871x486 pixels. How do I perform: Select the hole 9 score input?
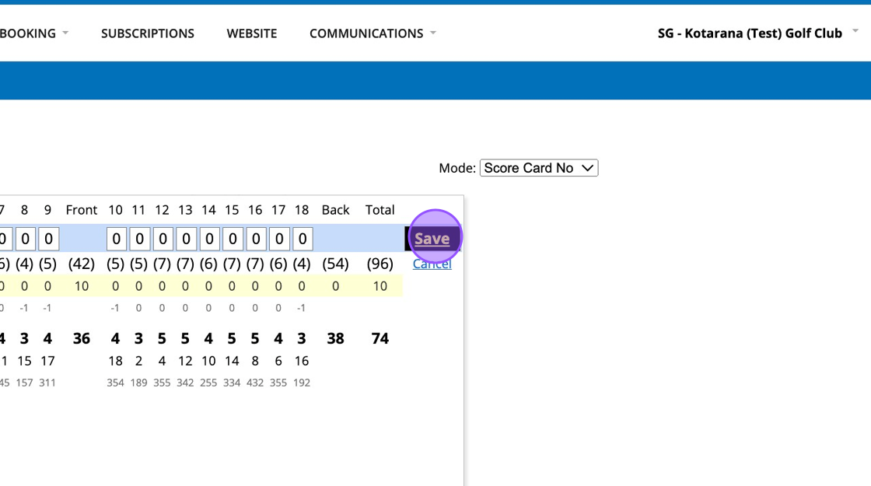point(48,239)
